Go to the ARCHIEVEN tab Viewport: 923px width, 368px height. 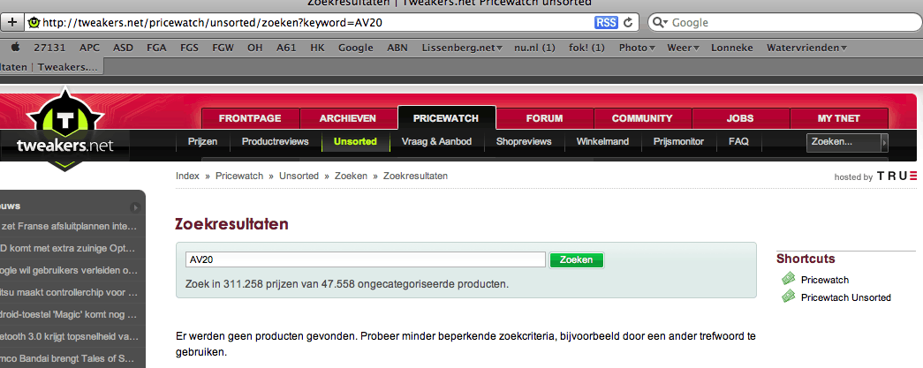(x=348, y=118)
